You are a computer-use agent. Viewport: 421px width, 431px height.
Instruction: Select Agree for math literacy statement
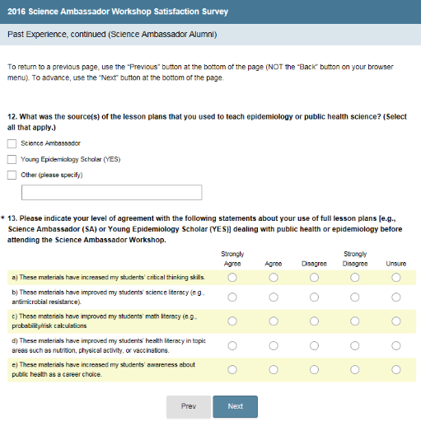[x=274, y=321]
